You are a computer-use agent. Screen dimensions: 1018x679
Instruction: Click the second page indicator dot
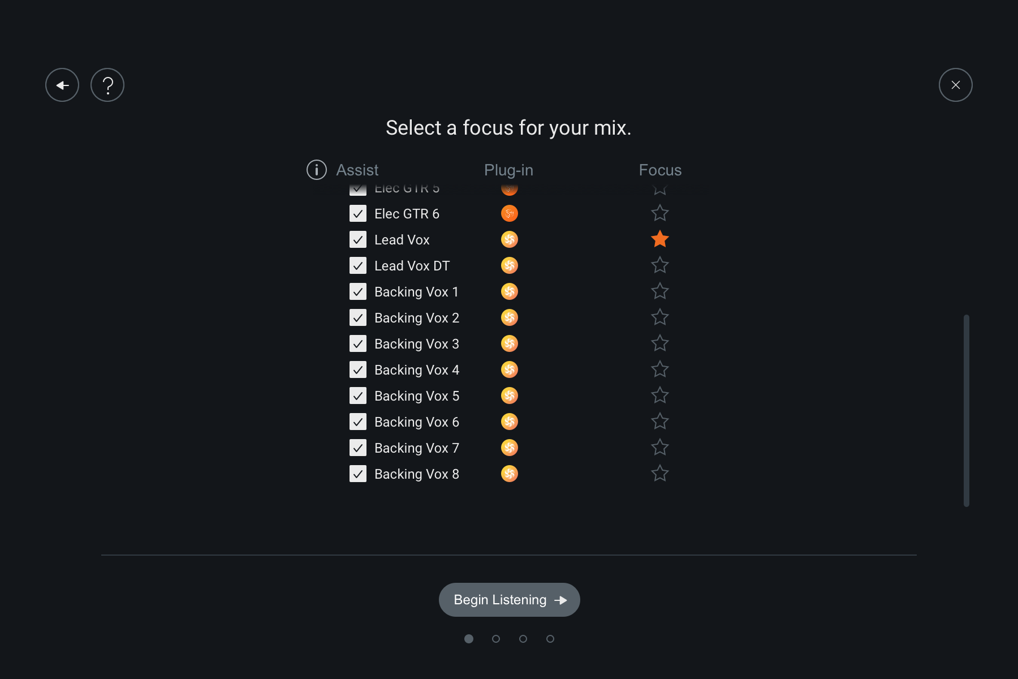[496, 639]
